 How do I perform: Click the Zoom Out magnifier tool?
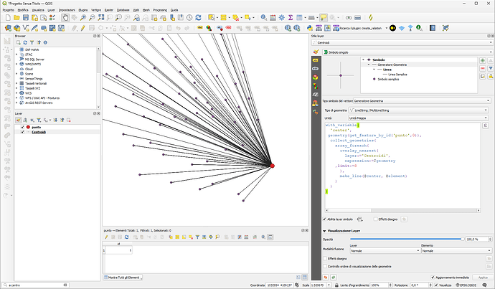click(92, 18)
